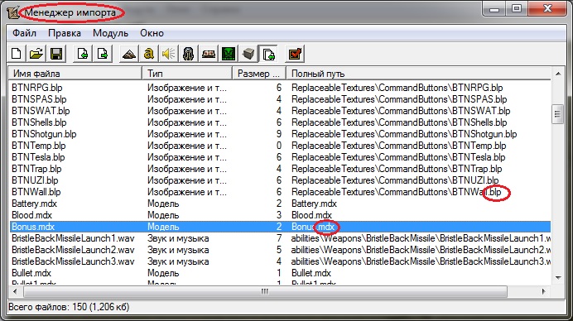
Task: Click the status bar text Всего файлов: 150
Action: pos(69,307)
